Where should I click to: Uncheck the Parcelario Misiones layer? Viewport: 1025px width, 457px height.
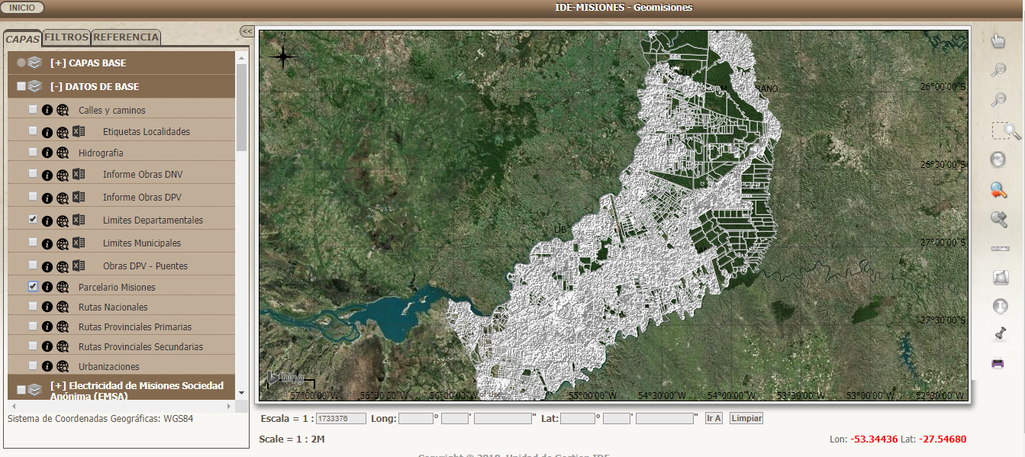(x=33, y=287)
